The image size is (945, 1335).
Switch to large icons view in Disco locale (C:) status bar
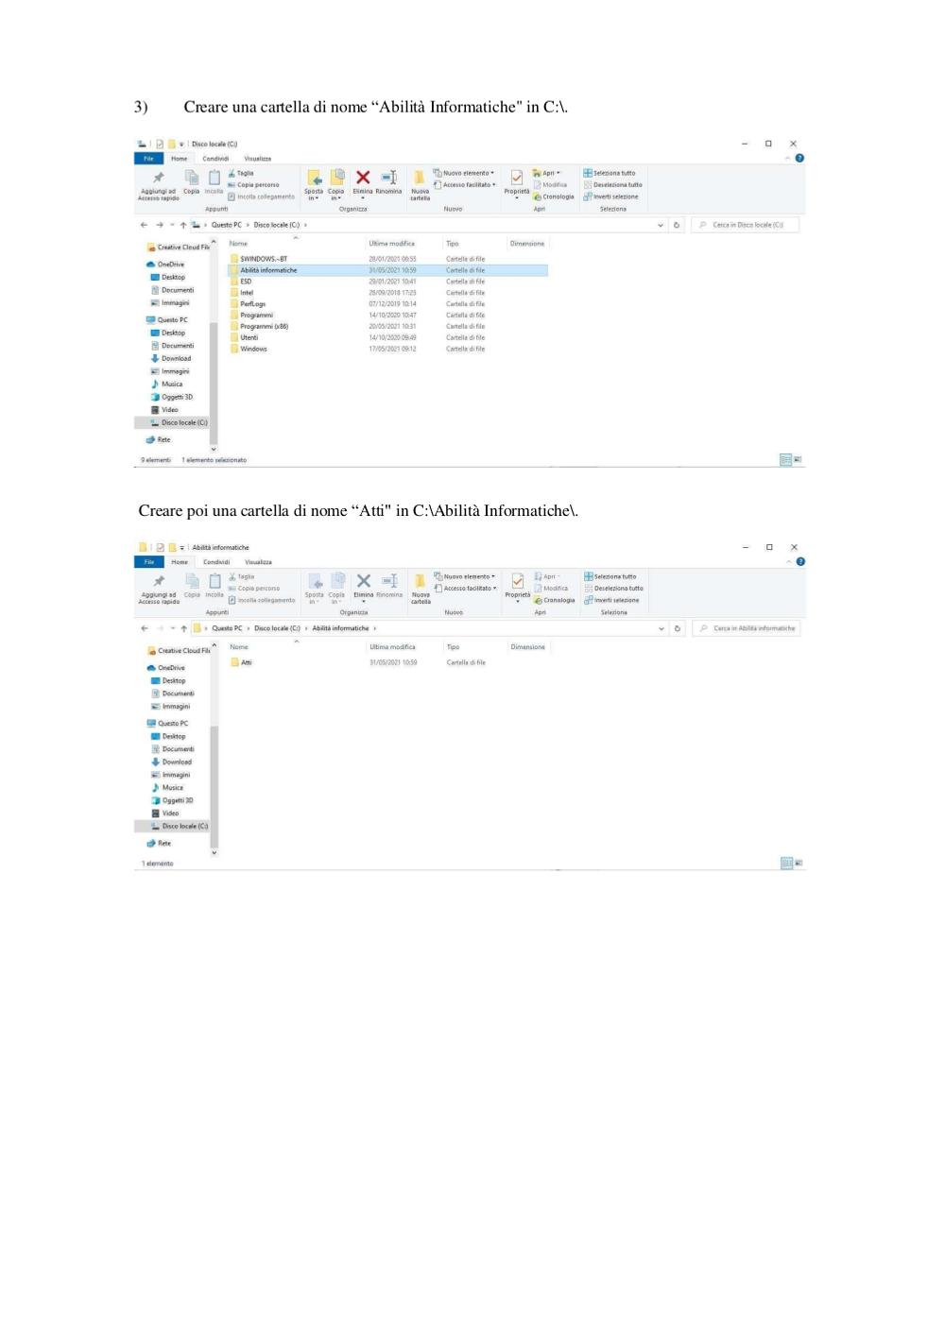[x=798, y=459]
